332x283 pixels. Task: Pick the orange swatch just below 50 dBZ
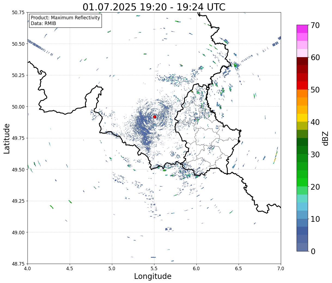[302, 93]
